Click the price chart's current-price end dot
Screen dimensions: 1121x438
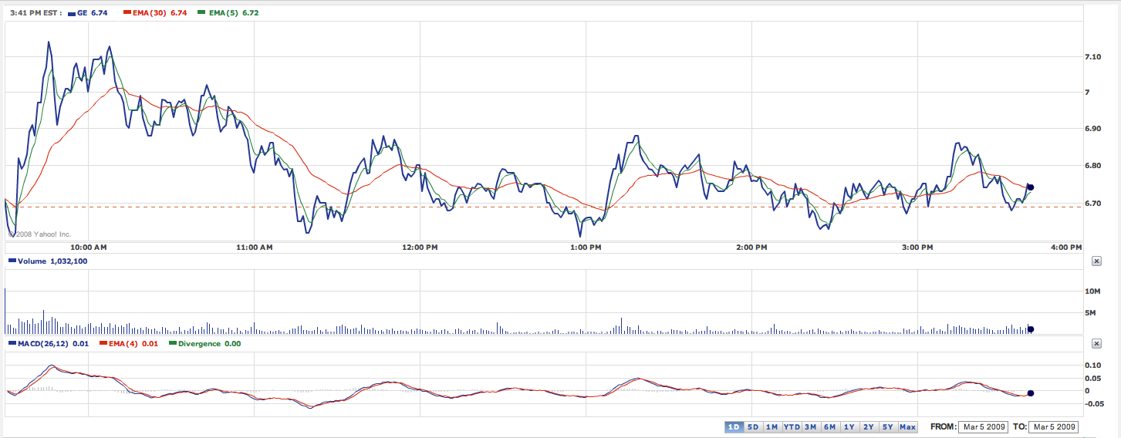pyautogui.click(x=1031, y=187)
